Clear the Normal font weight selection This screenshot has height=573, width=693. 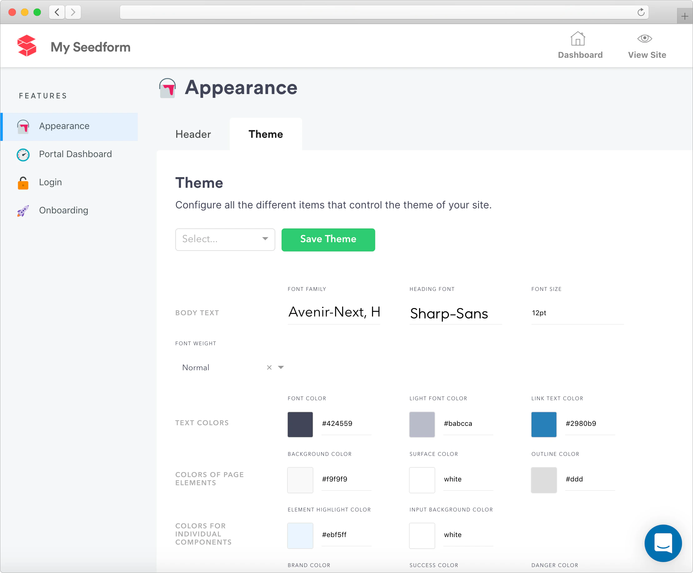click(269, 367)
